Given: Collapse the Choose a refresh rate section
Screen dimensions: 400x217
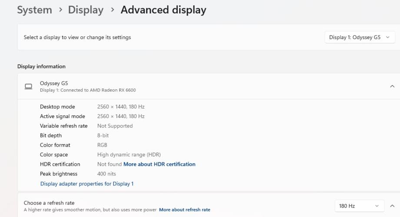Looking at the screenshot, I should 392,206.
